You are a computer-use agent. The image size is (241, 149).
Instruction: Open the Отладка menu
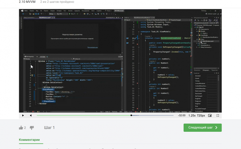59,11
